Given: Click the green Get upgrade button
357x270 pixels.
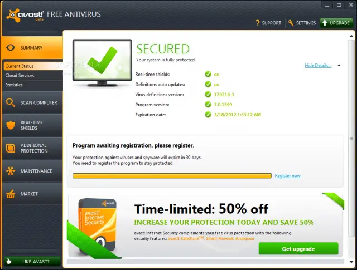Looking at the screenshot, I should (298, 249).
